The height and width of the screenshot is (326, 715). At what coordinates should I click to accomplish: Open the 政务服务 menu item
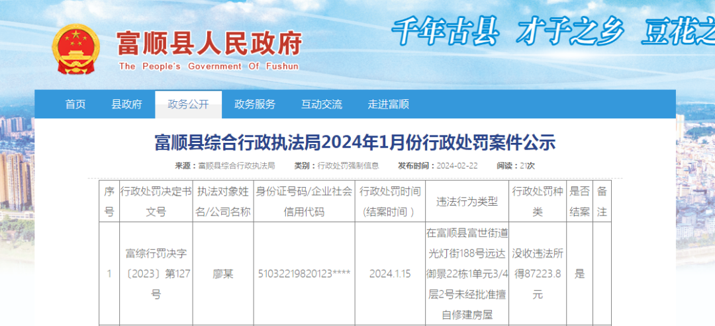pos(255,104)
